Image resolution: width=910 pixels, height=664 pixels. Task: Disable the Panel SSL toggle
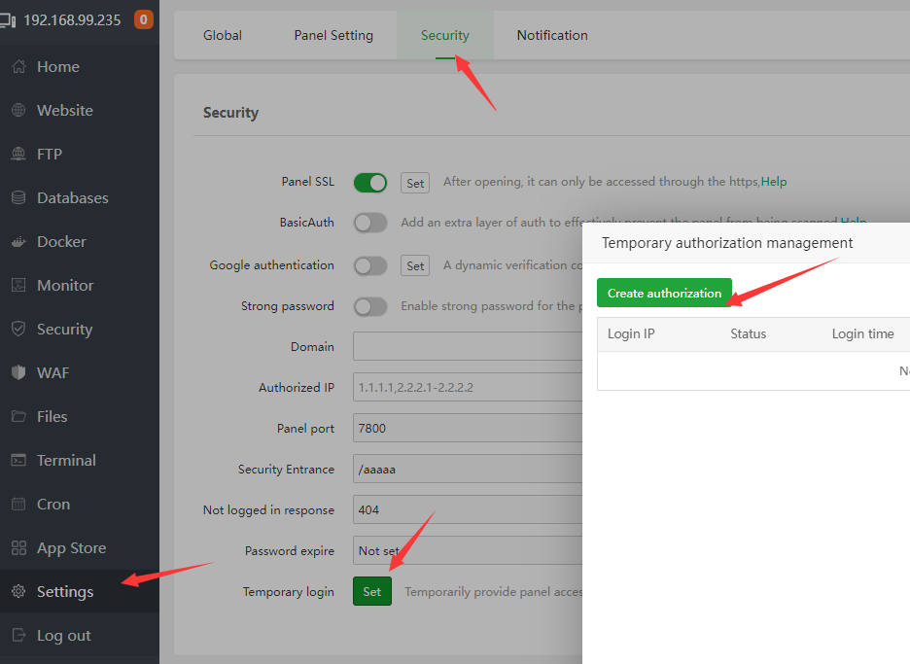(x=369, y=183)
